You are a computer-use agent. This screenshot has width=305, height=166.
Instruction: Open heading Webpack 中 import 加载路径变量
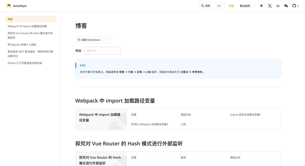pos(115,101)
